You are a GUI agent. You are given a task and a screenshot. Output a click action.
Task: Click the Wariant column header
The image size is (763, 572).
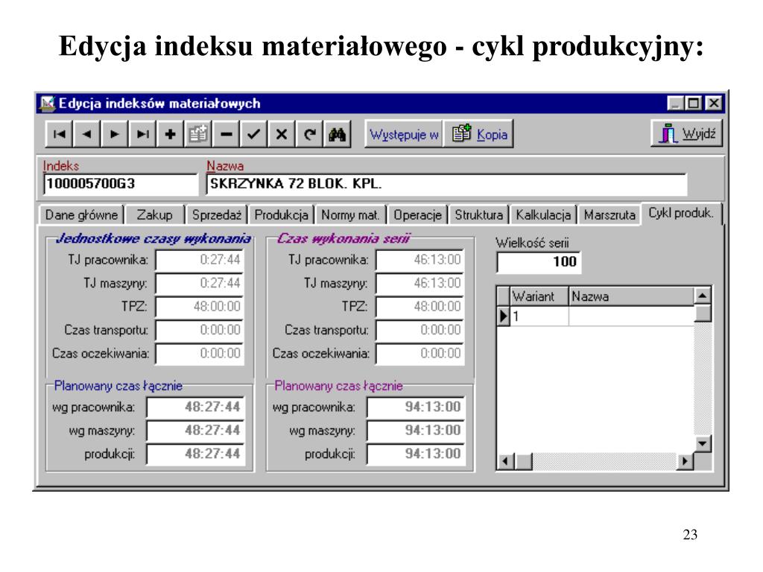[x=539, y=296]
